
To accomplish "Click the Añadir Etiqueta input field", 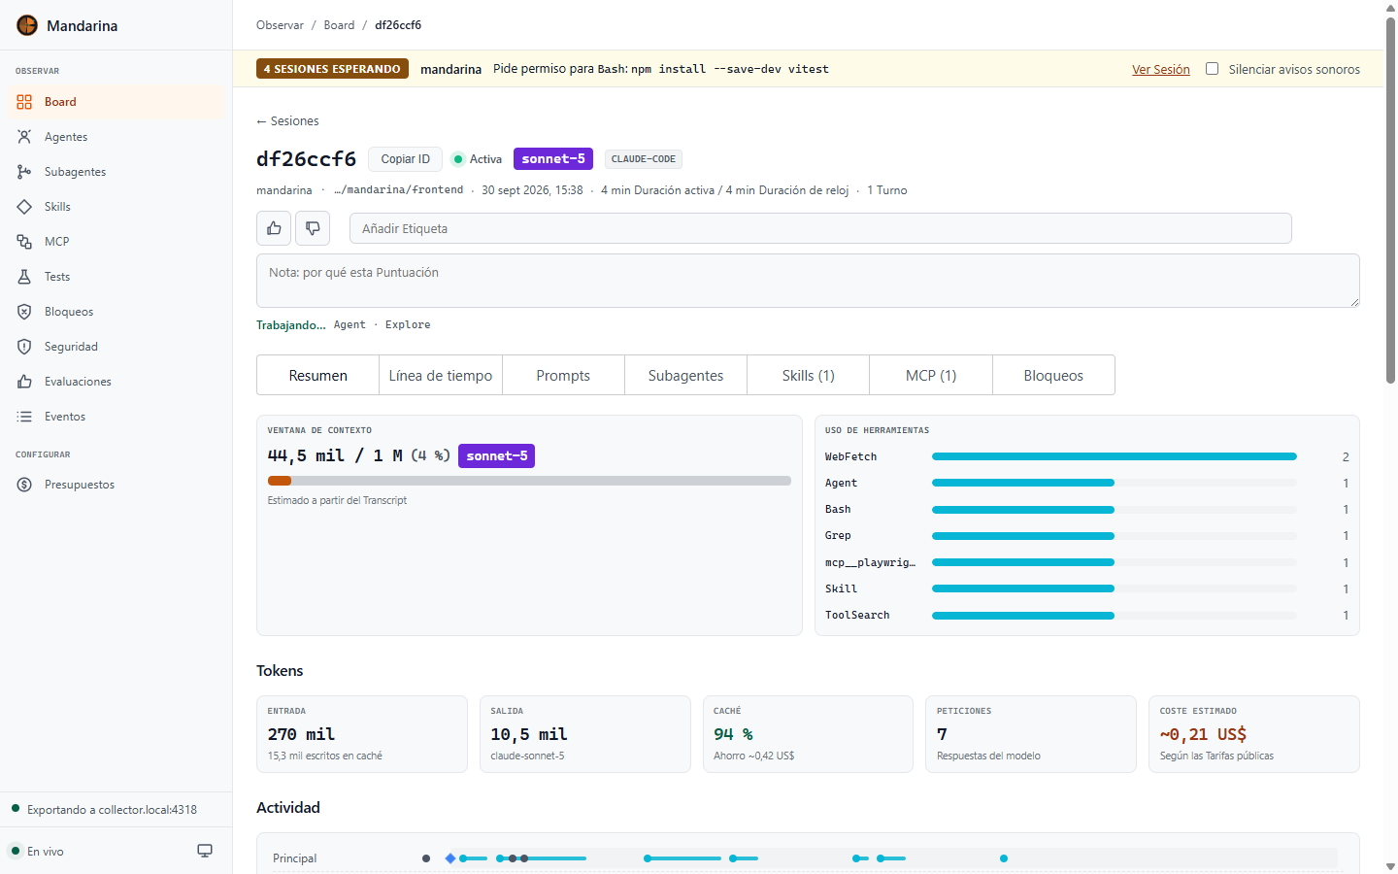I will 820,228.
